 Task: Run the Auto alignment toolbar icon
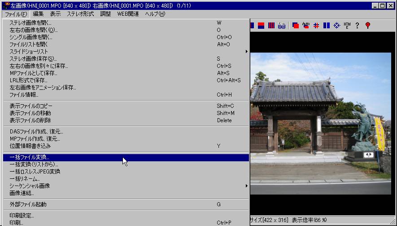coord(306,26)
